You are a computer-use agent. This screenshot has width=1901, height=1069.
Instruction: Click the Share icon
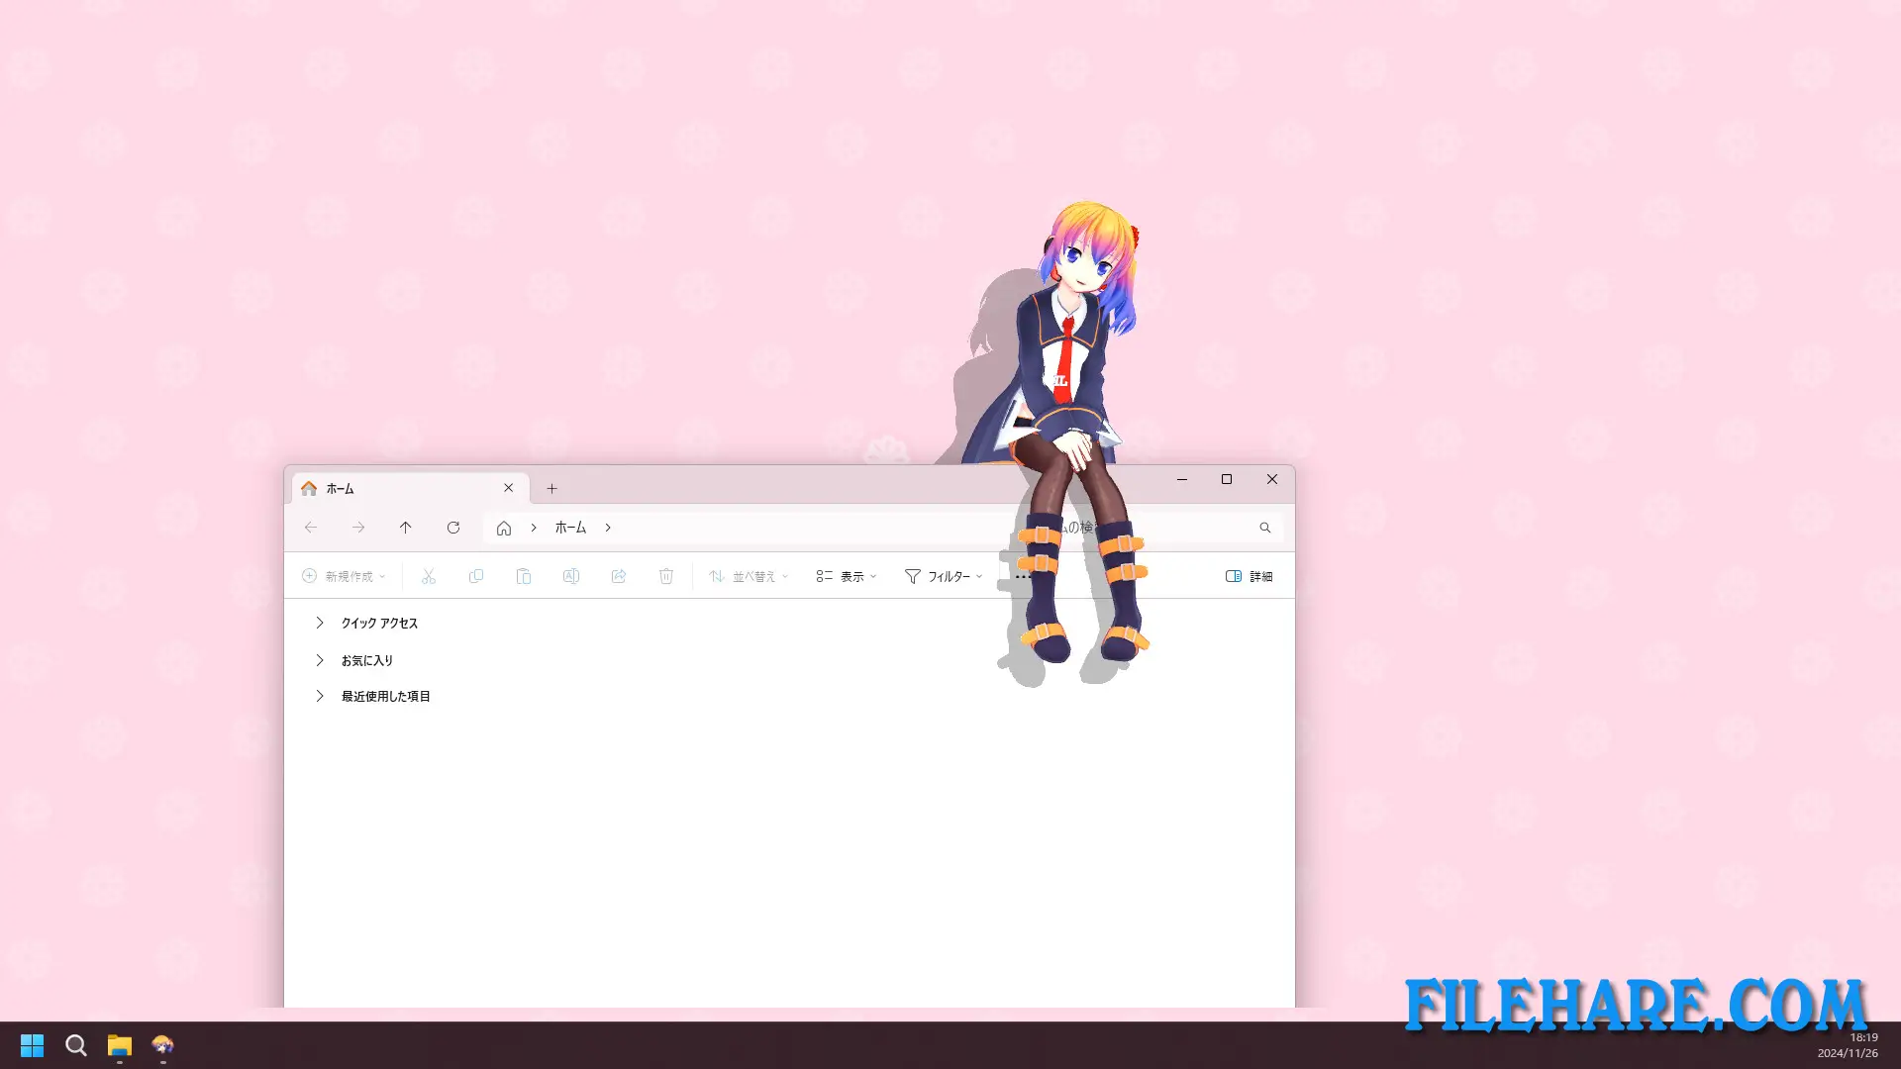[x=619, y=576]
